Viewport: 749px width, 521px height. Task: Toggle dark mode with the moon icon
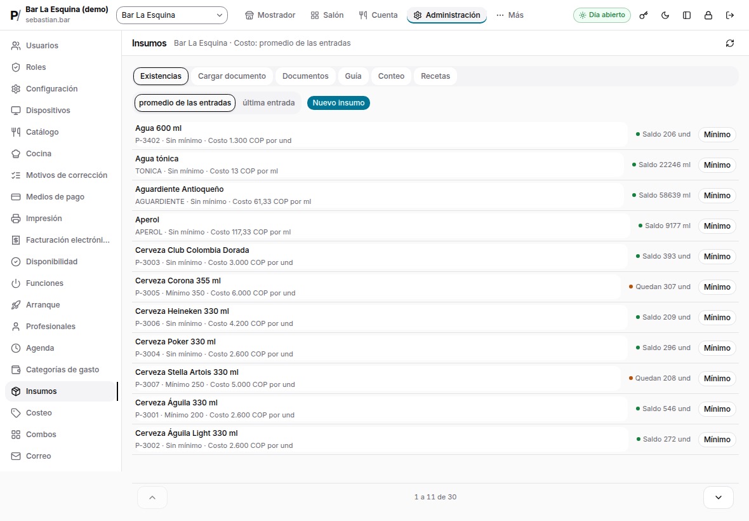point(665,15)
